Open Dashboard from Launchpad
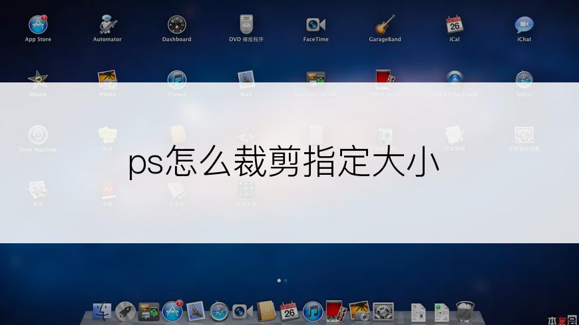Viewport: 579px width, 325px height. pos(176,25)
